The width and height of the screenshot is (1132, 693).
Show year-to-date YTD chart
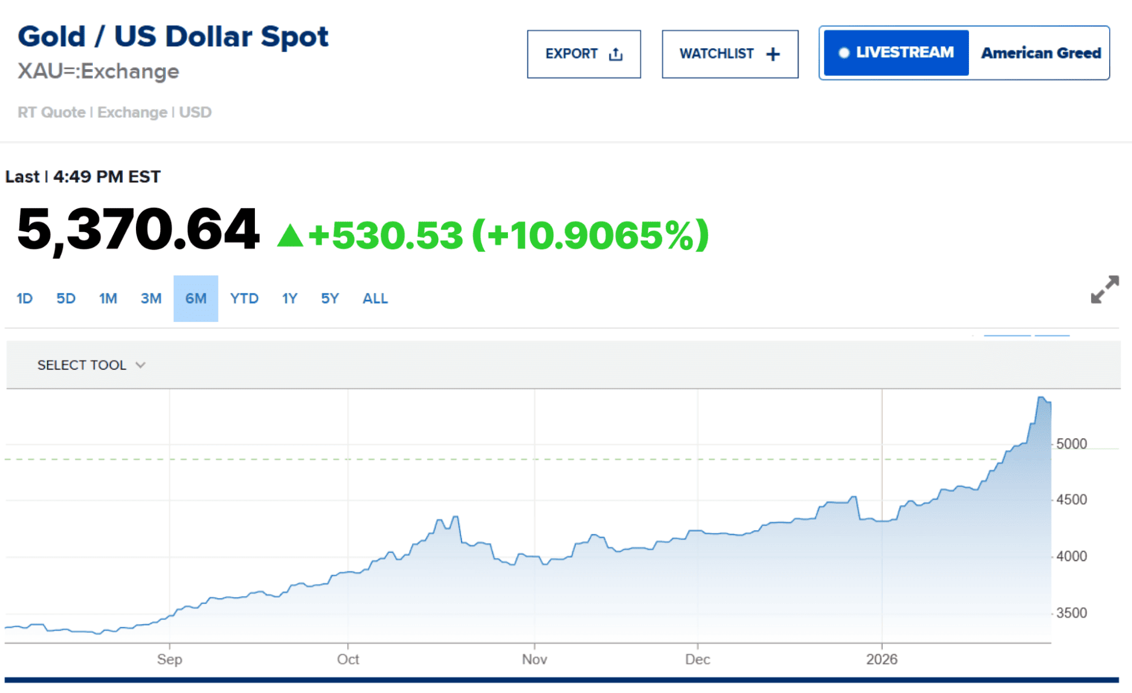coord(244,299)
